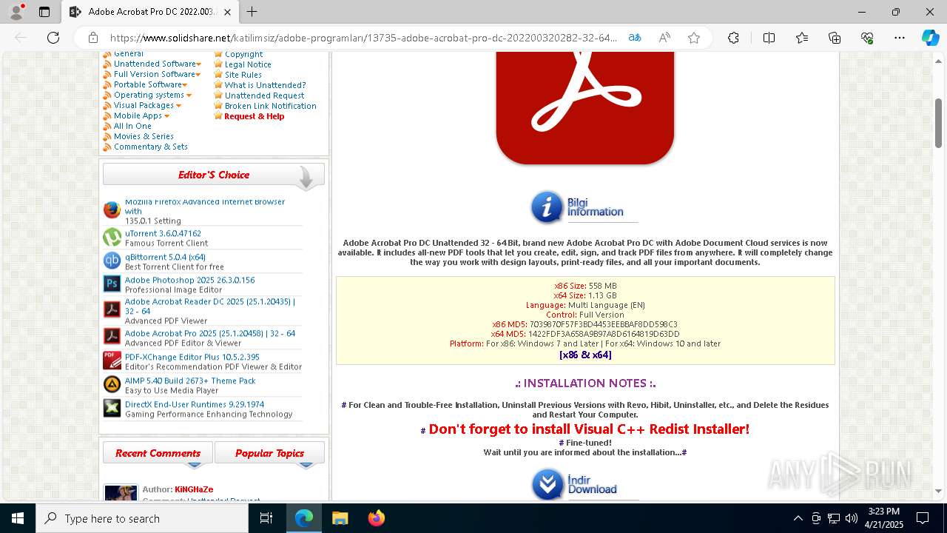Open the Firefox icon in Editor's Choice
The height and width of the screenshot is (533, 947).
(x=112, y=210)
